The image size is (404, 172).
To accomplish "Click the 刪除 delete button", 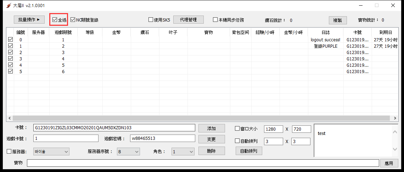I will click(x=212, y=151).
